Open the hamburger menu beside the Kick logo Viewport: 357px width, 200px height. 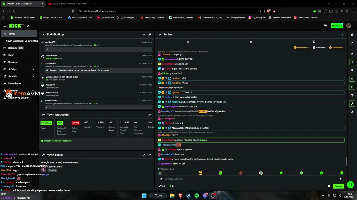(x=5, y=26)
